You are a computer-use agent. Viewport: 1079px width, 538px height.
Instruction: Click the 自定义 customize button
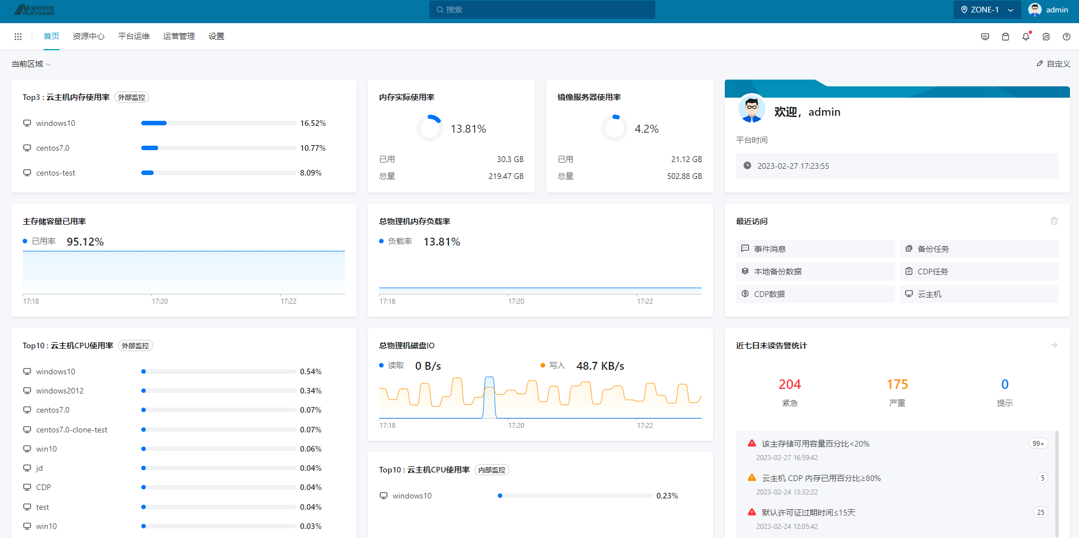[1054, 64]
